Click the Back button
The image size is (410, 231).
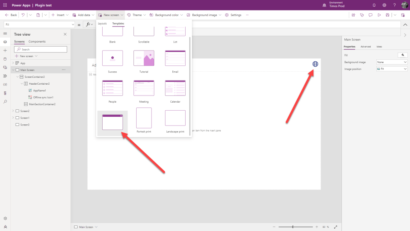pyautogui.click(x=11, y=15)
